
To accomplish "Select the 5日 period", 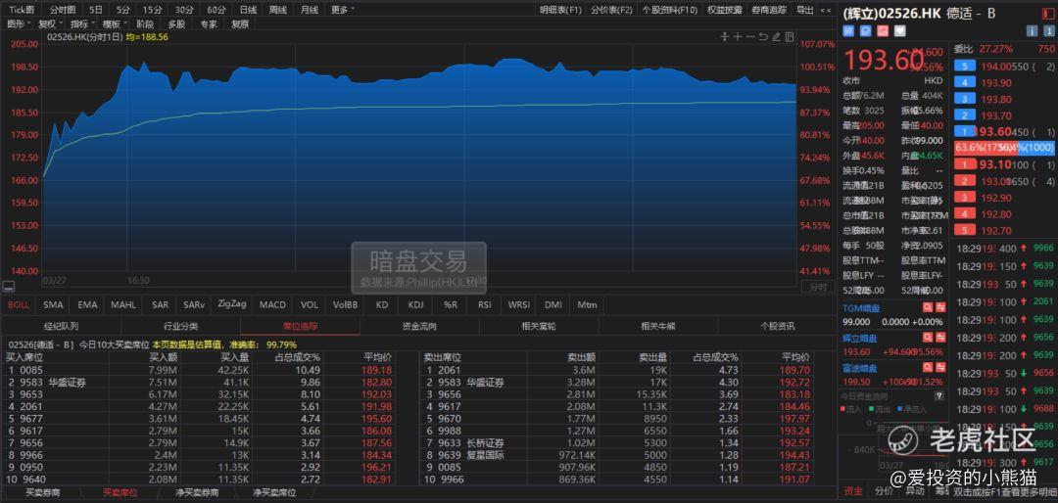I will (x=96, y=10).
